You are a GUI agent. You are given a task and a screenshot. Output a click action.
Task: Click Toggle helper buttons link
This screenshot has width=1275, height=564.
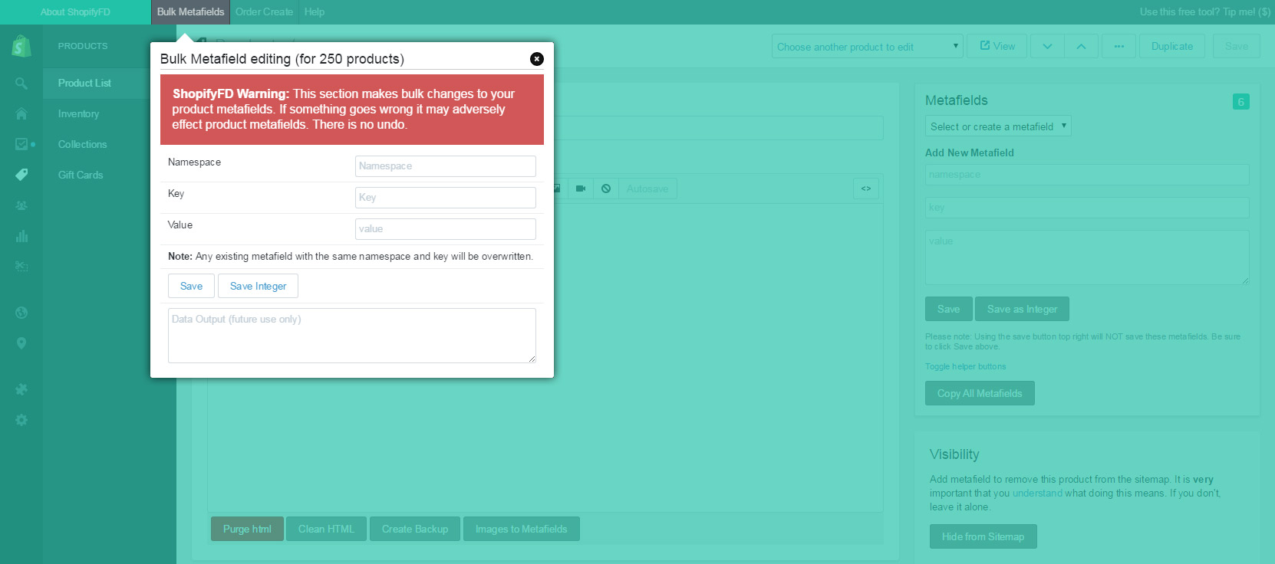pyautogui.click(x=965, y=366)
